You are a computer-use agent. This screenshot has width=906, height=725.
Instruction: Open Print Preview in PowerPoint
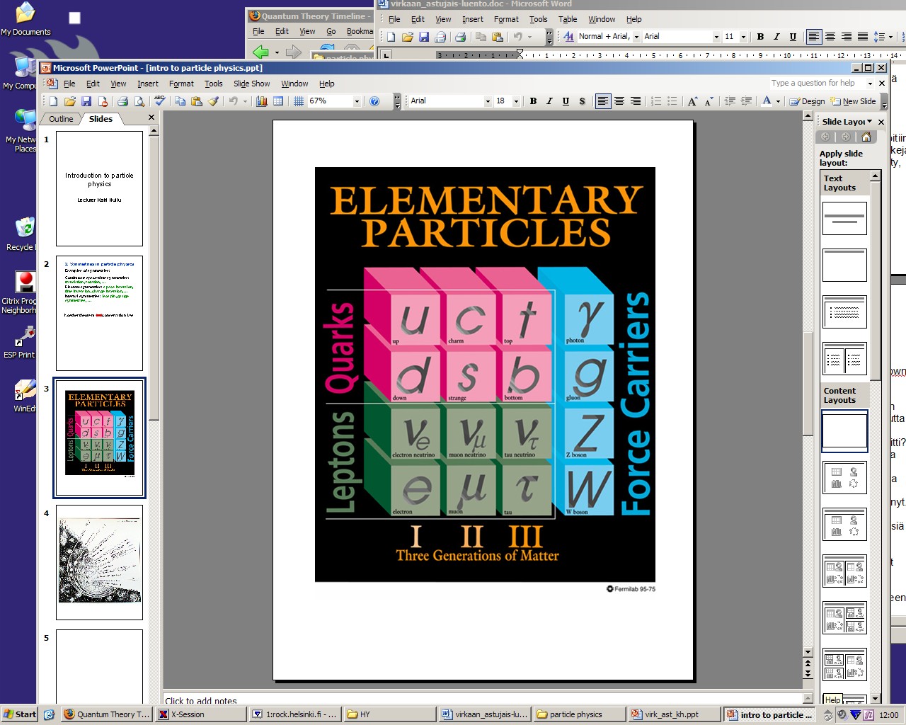(x=139, y=101)
